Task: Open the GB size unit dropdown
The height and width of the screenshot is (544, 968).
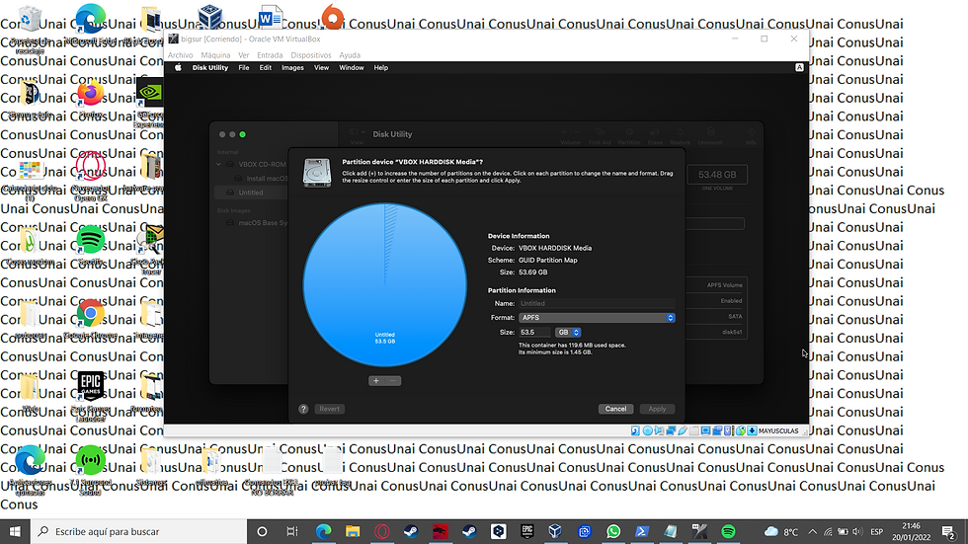Action: 568,333
